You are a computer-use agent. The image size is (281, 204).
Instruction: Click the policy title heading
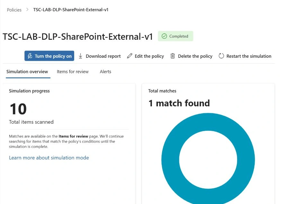click(x=78, y=36)
